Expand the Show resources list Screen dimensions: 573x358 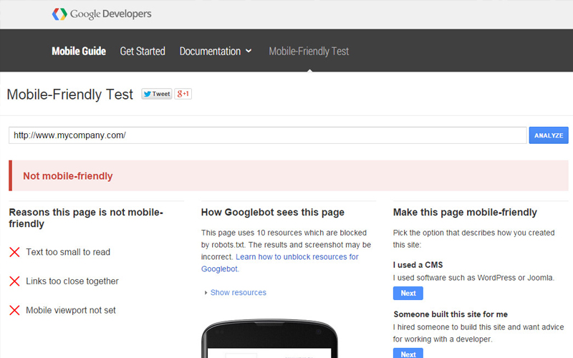coord(238,293)
